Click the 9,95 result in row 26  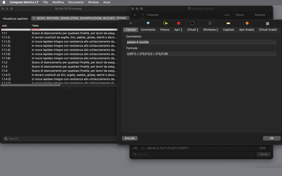262,148
